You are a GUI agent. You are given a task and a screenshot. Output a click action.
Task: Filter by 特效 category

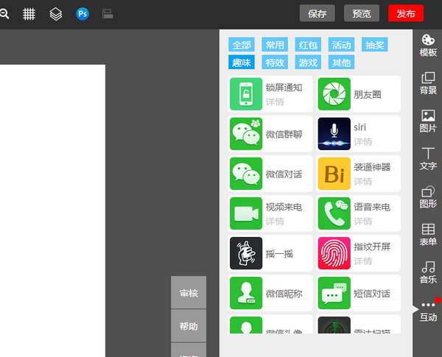click(x=275, y=62)
